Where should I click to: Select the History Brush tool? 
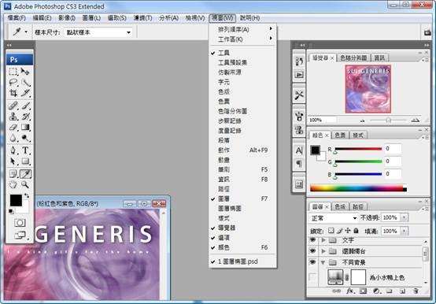click(x=25, y=117)
